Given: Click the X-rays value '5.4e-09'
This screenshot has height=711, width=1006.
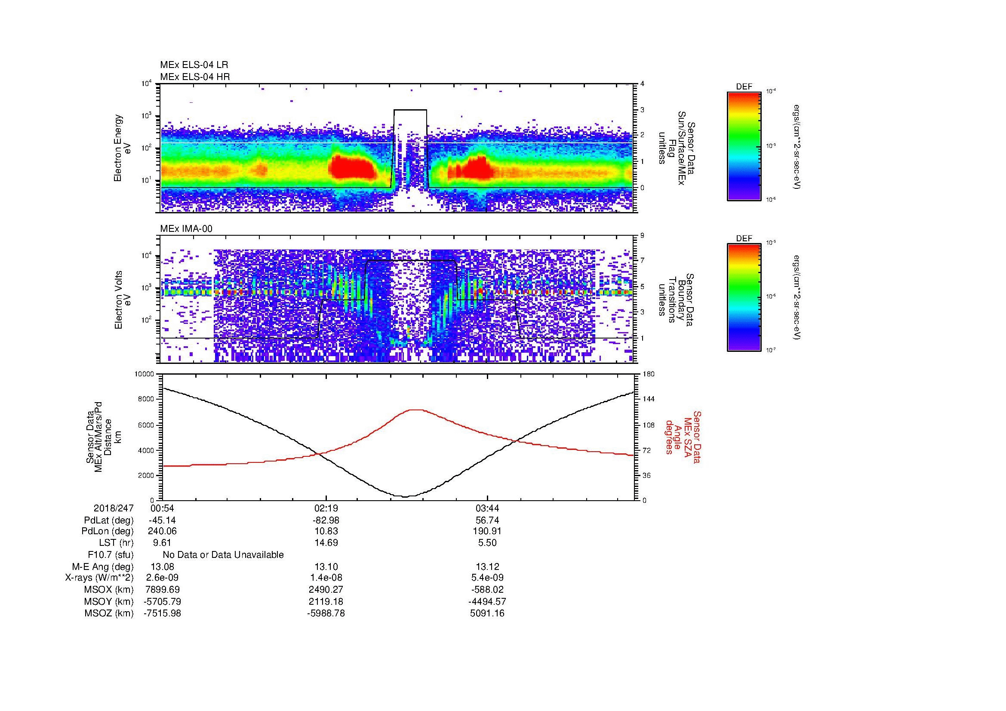Looking at the screenshot, I should [x=487, y=578].
